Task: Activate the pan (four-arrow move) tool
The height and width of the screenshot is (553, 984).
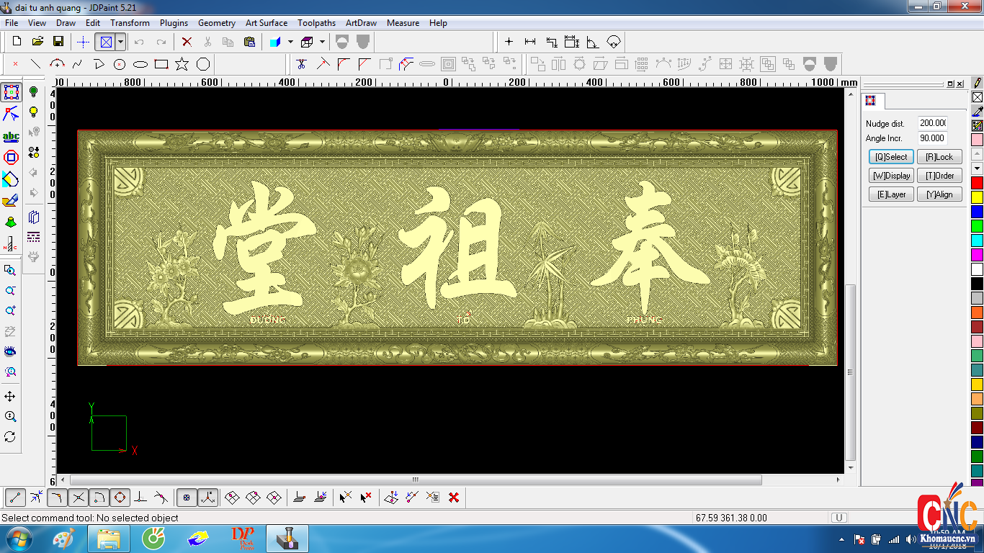Action: [x=10, y=397]
